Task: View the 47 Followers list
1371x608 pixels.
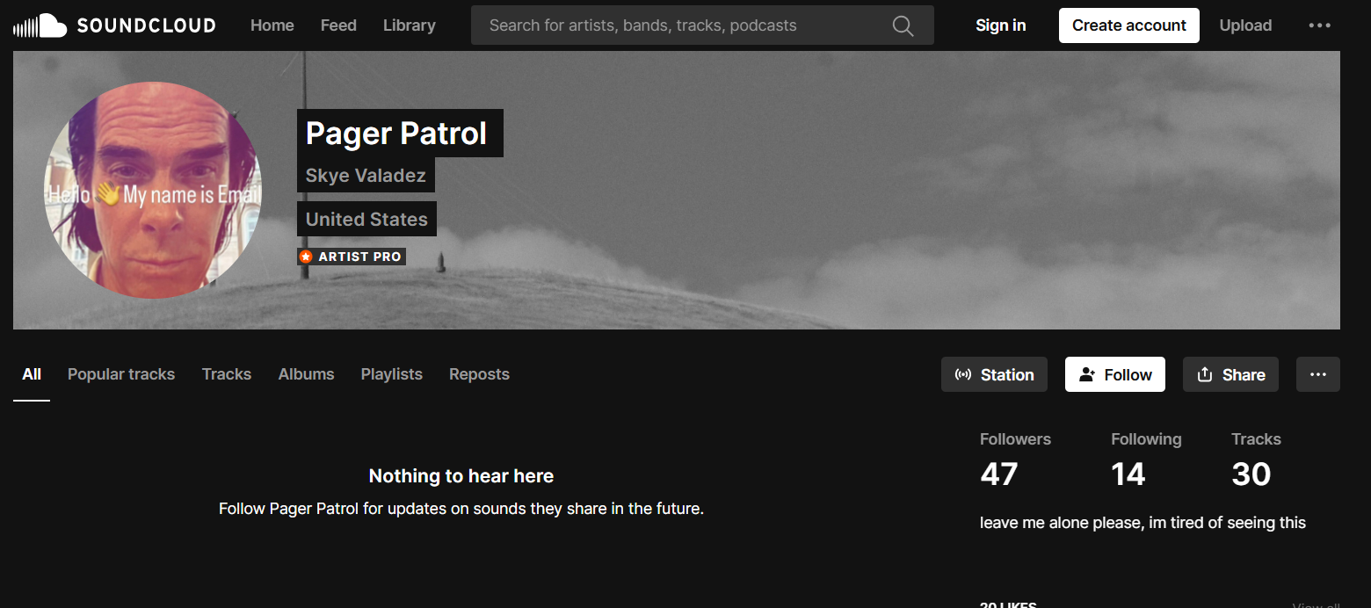Action: point(1015,460)
